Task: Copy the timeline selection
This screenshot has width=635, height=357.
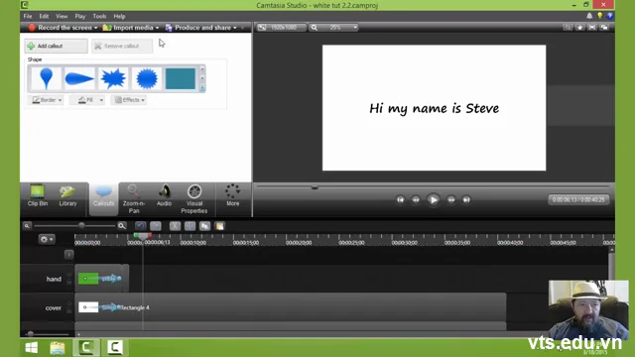Action: (x=205, y=225)
